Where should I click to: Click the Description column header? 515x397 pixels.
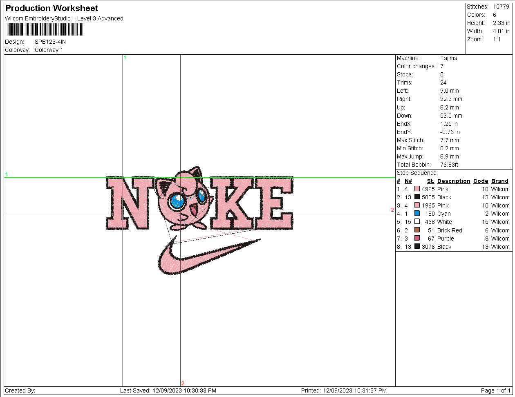tap(454, 181)
